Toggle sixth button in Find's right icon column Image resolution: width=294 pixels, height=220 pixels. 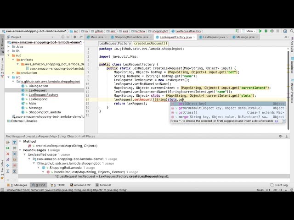[14, 171]
